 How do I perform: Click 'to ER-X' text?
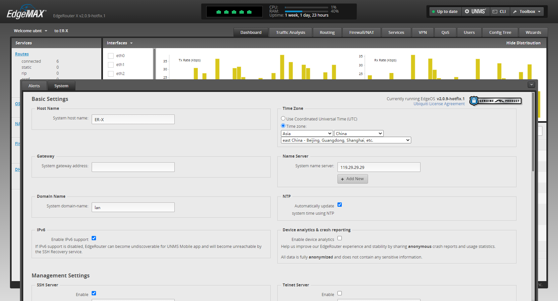click(61, 31)
